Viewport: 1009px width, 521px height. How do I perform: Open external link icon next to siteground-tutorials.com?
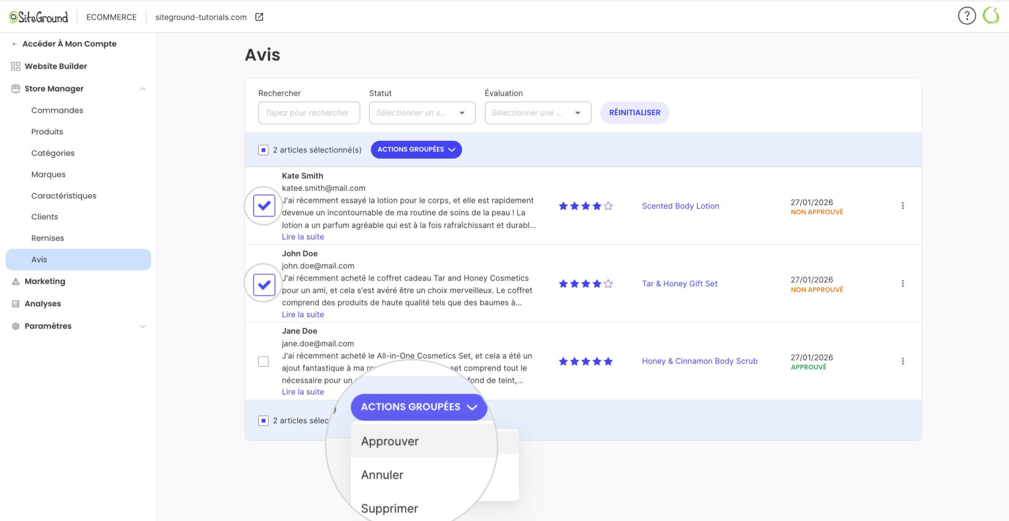[x=259, y=17]
